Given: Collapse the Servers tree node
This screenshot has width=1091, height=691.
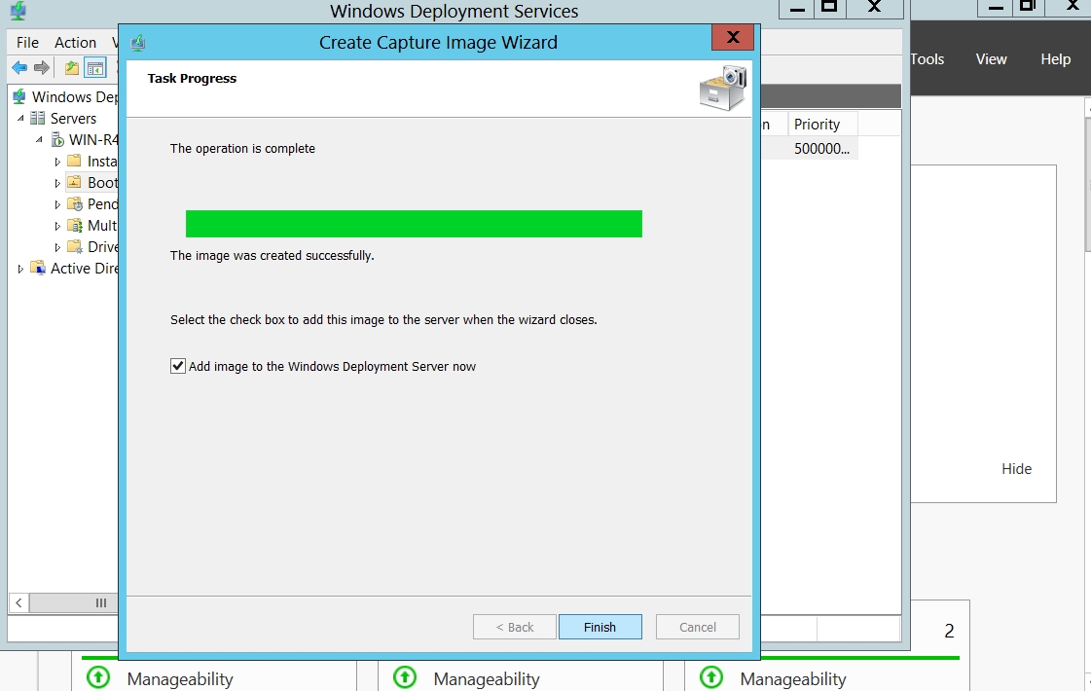Looking at the screenshot, I should 20,119.
